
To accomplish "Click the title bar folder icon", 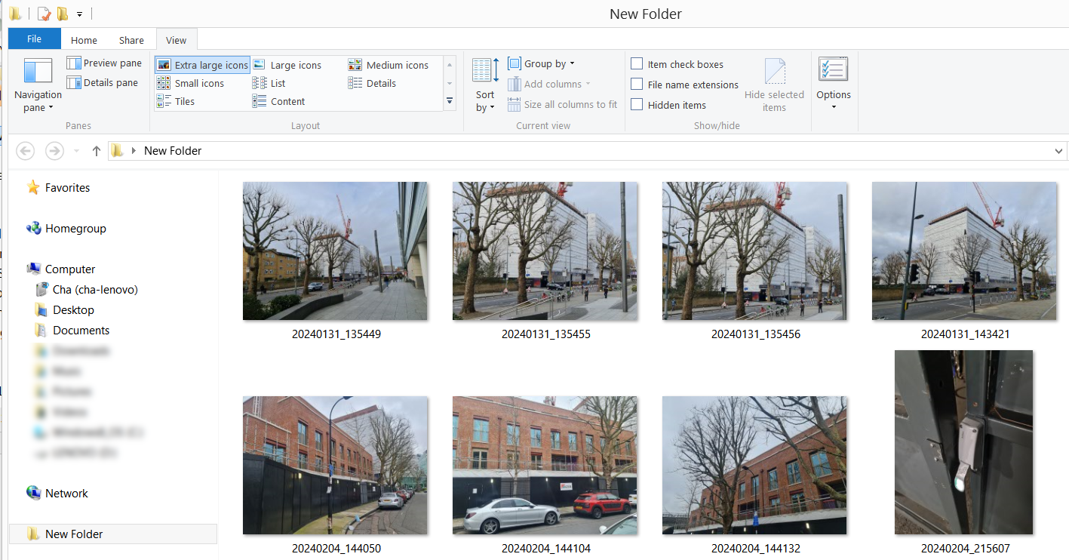I will pos(14,14).
